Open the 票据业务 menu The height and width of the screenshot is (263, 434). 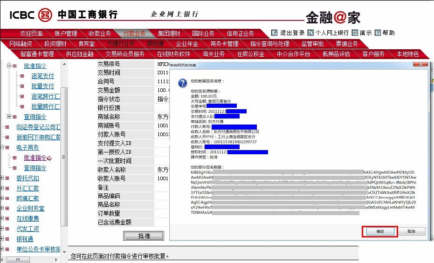click(347, 44)
